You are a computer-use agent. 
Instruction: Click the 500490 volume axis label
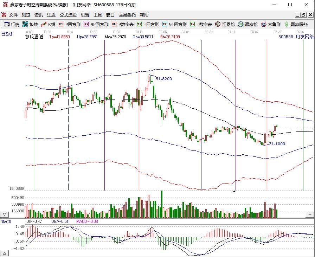pos(18,198)
